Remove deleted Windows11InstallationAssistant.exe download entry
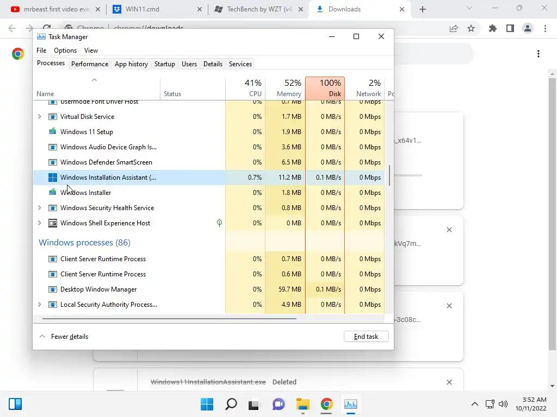This screenshot has height=417, width=557. pos(449,382)
